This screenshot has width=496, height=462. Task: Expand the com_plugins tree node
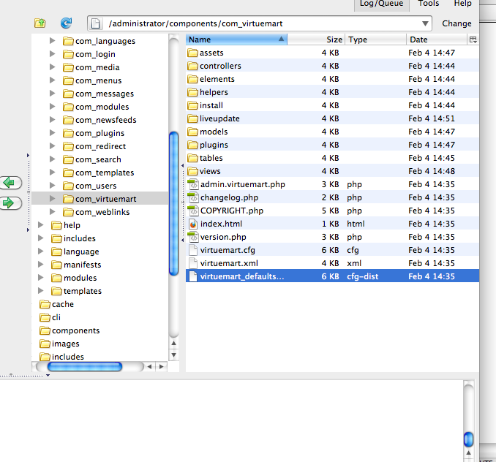coord(52,133)
